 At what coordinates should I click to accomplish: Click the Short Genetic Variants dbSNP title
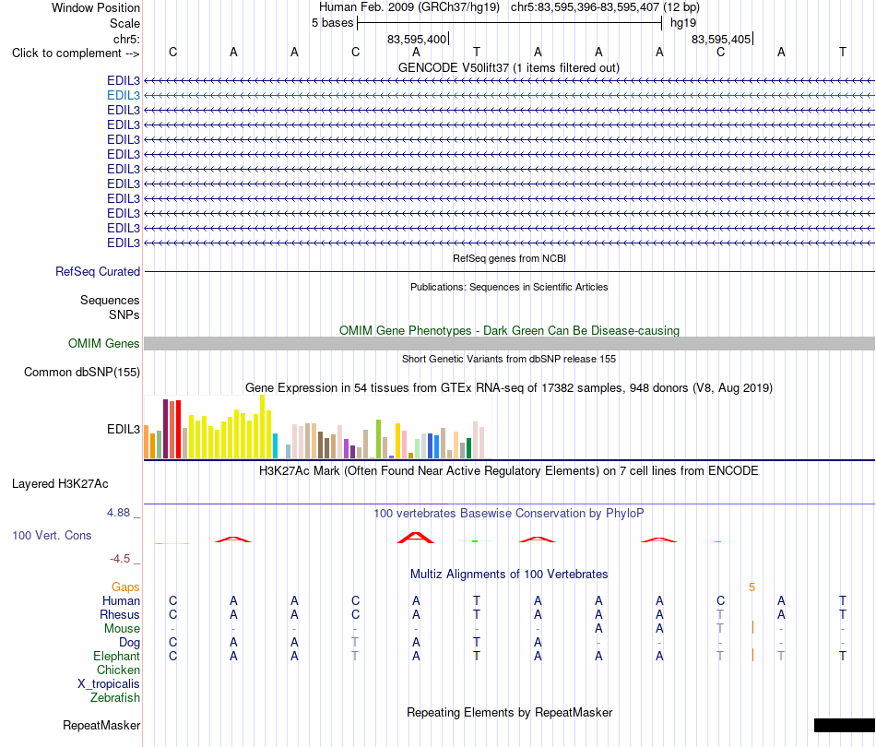tap(509, 360)
